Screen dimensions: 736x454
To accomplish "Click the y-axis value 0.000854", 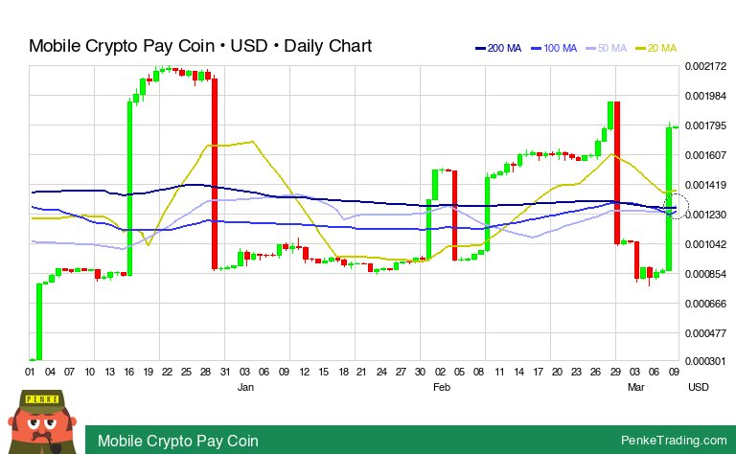I will 705,274.
